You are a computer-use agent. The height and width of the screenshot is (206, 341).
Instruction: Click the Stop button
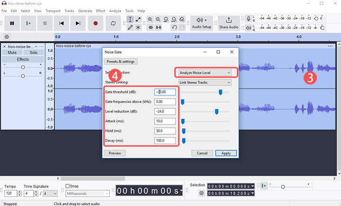(45, 23)
